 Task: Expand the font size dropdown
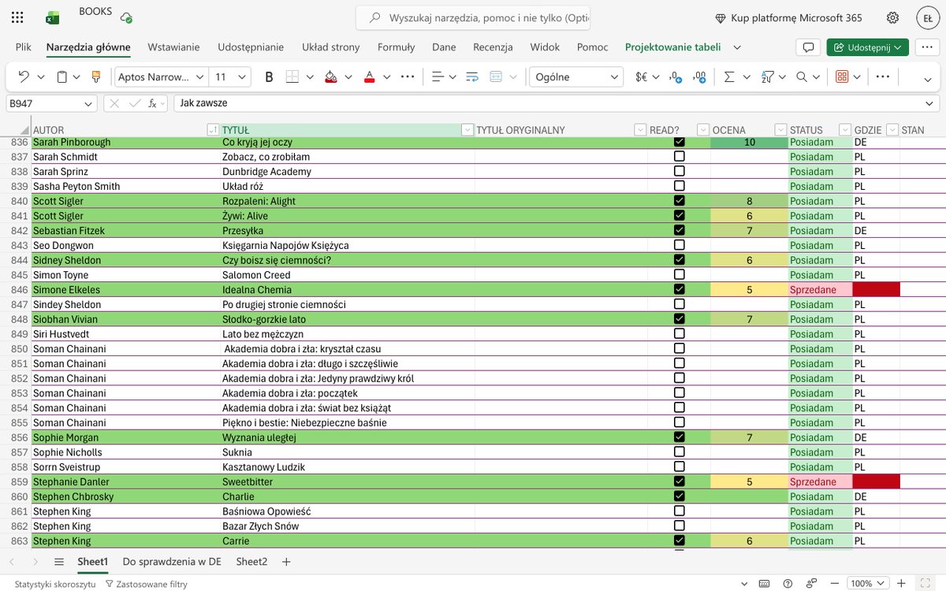pos(242,76)
